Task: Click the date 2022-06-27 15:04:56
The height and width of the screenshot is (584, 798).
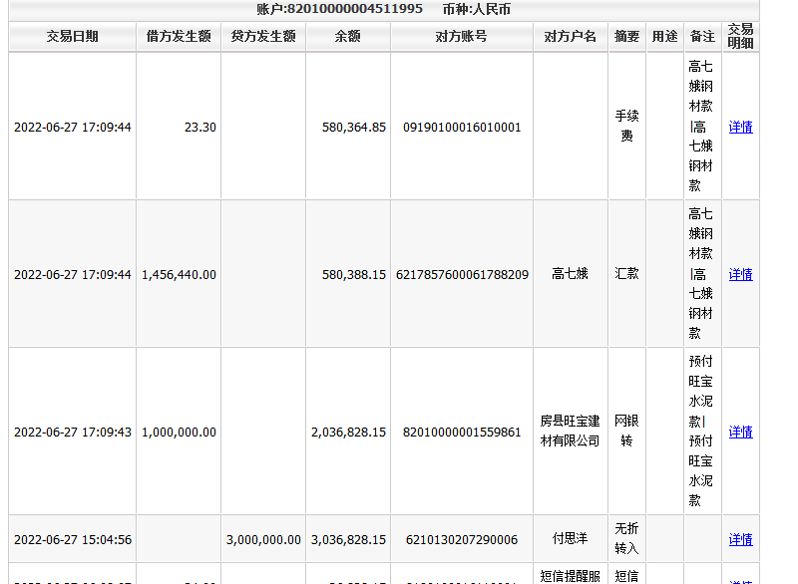Action: pyautogui.click(x=73, y=540)
